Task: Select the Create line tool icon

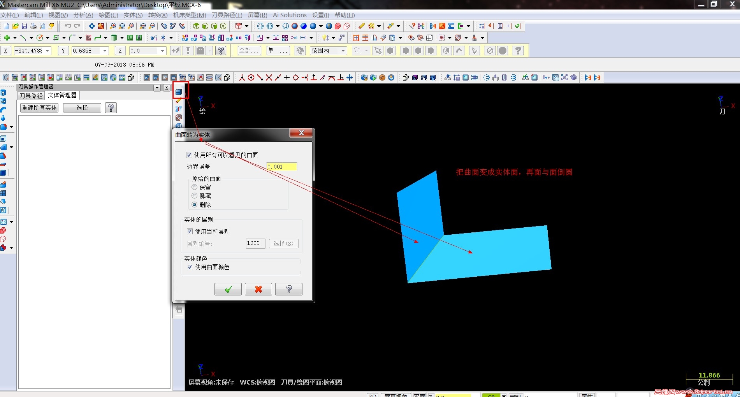Action: coord(23,38)
